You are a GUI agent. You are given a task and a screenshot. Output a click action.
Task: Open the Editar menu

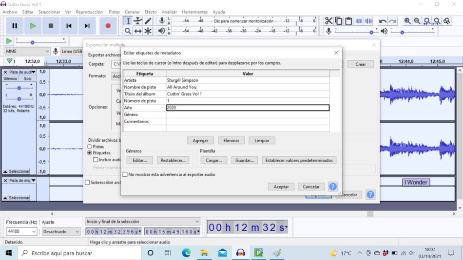point(28,12)
